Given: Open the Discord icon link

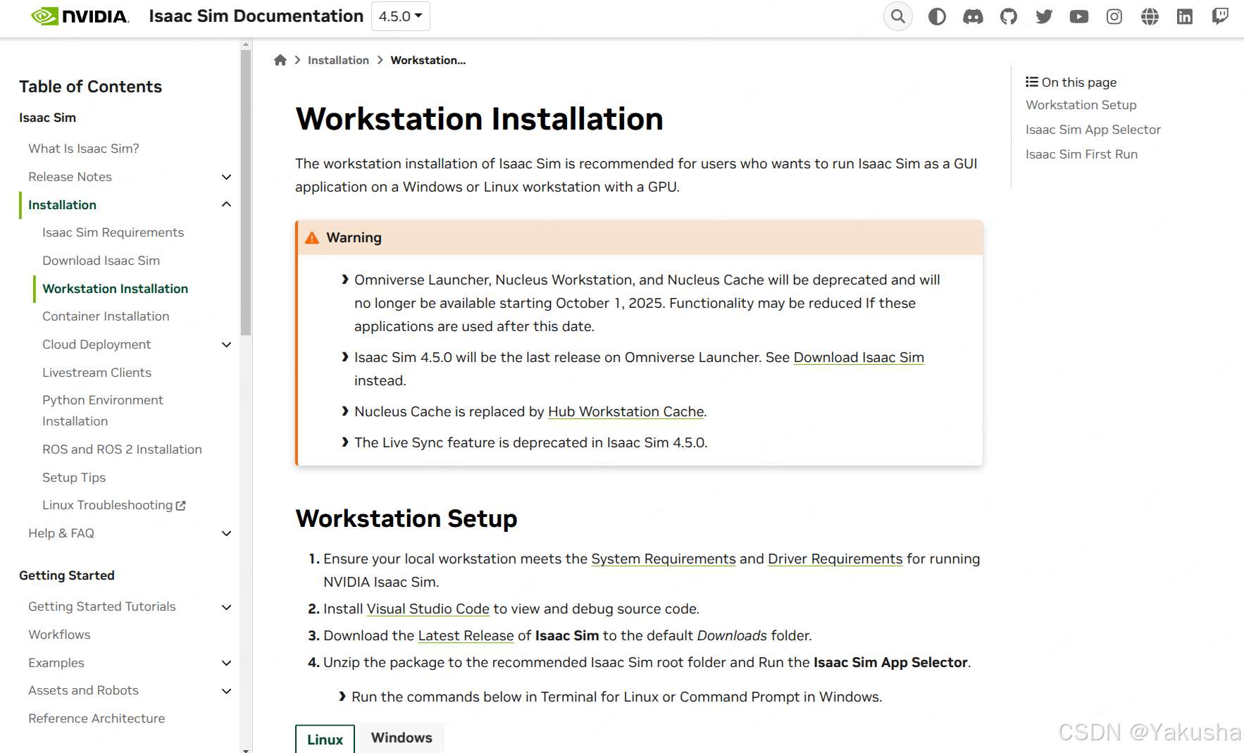Looking at the screenshot, I should [x=973, y=16].
